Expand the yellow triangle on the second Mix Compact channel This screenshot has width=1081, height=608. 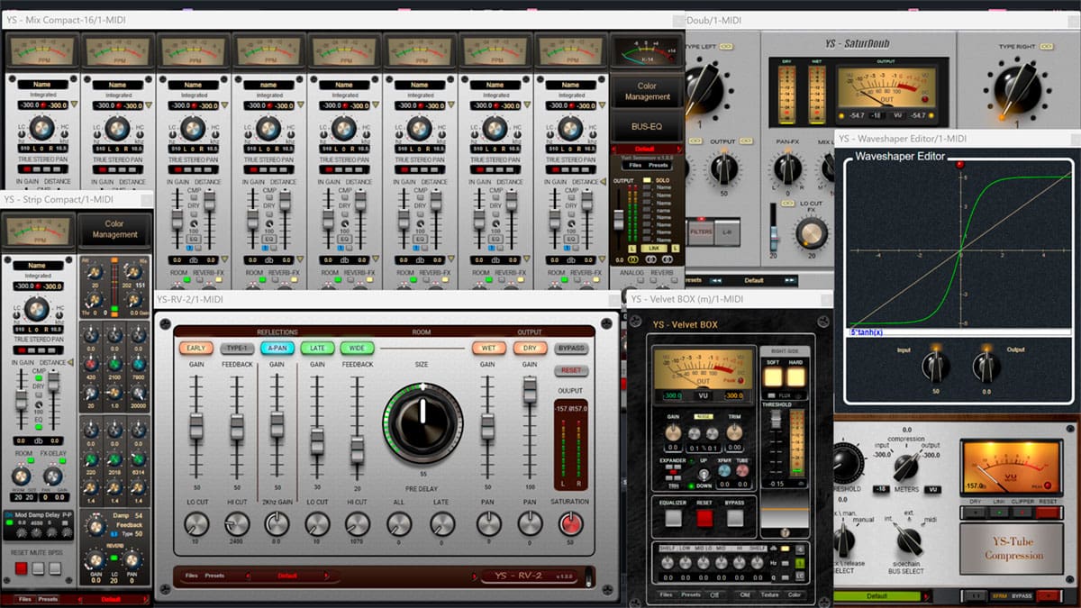coord(150,105)
